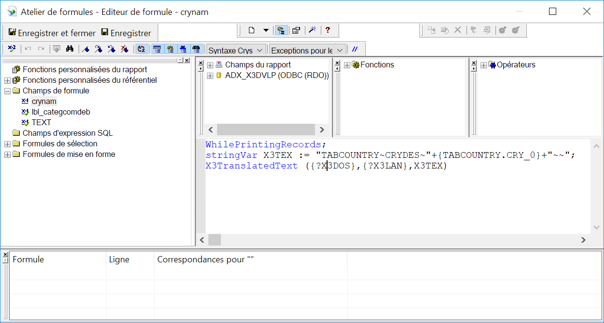604x323 pixels.
Task: Open the 'Exceptions pour le' dropdown
Action: point(307,50)
